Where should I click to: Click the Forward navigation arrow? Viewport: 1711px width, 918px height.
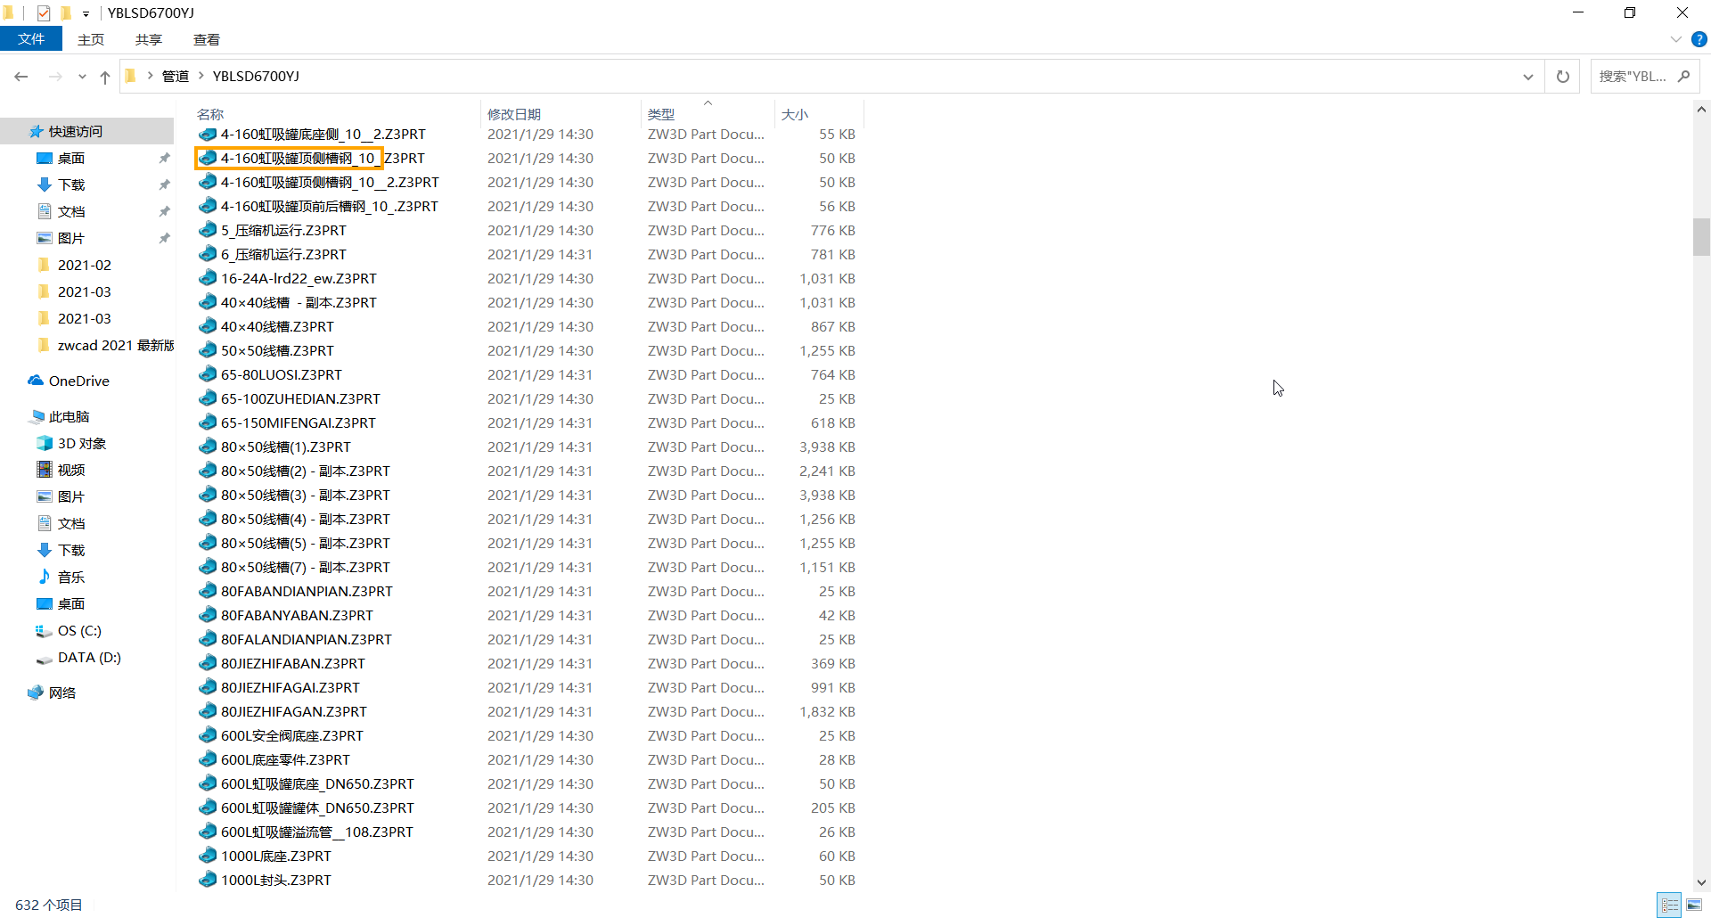55,77
